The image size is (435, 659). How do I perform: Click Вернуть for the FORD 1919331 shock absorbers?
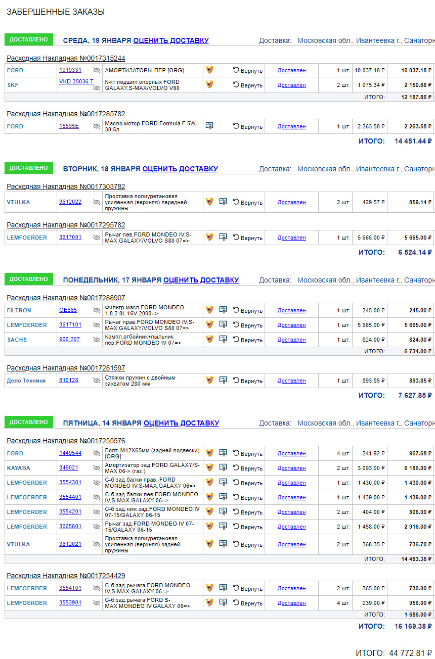248,71
